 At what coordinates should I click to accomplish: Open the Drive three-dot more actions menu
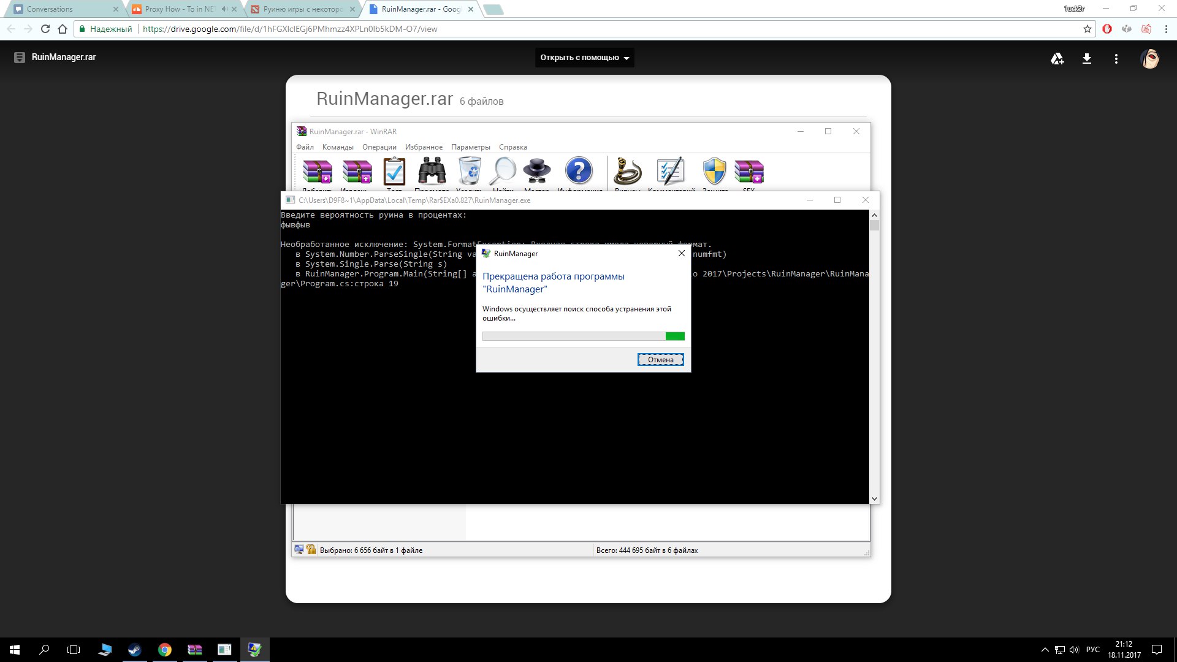click(x=1116, y=59)
